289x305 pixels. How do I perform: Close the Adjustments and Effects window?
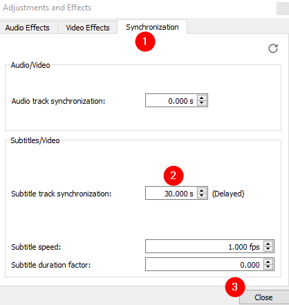pyautogui.click(x=283, y=9)
